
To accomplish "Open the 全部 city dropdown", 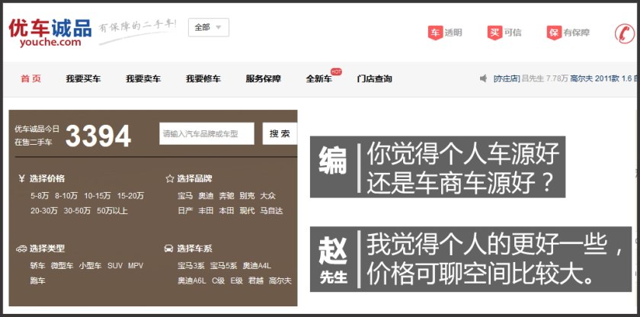I will (x=208, y=27).
